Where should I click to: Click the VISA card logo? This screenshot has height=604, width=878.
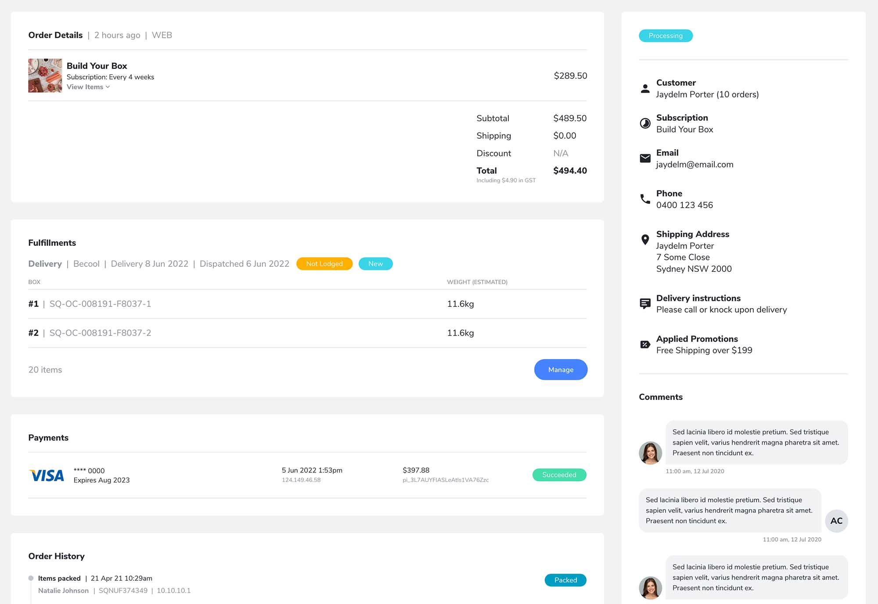47,475
